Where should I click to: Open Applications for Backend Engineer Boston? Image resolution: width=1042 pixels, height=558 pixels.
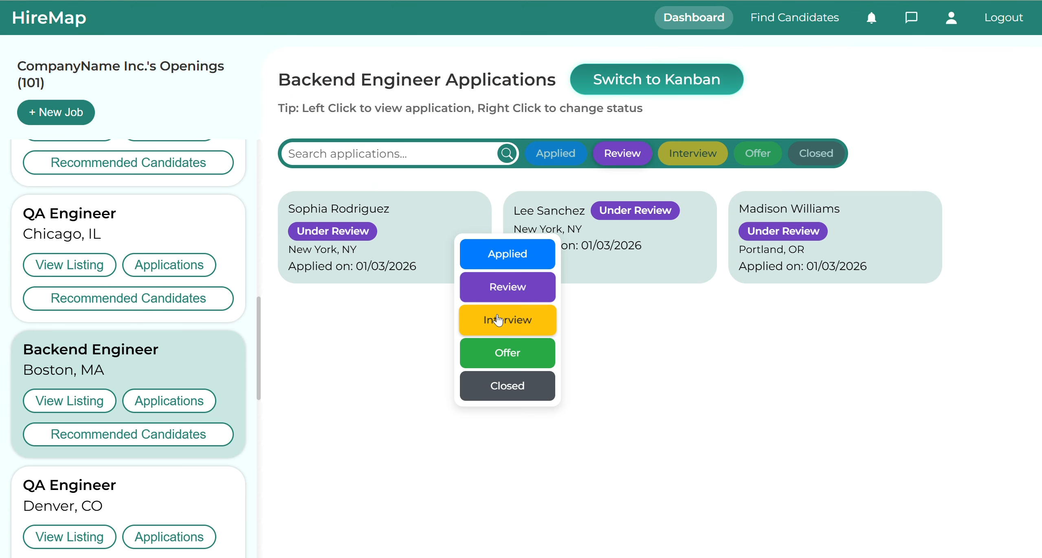169,401
